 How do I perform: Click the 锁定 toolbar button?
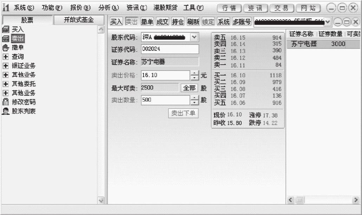pyautogui.click(x=208, y=22)
